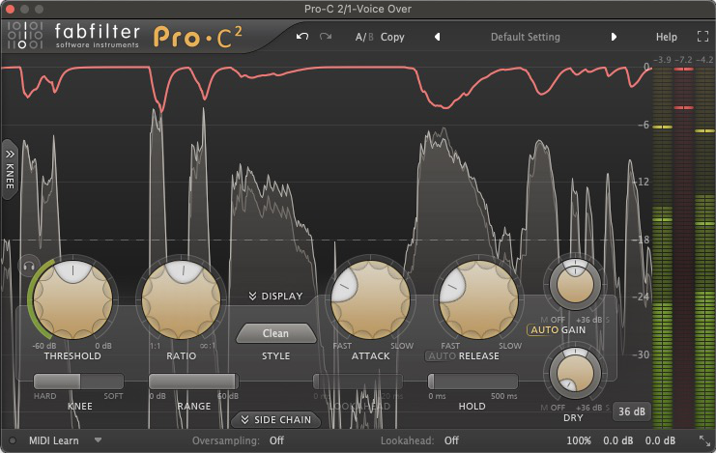The height and width of the screenshot is (453, 716).
Task: Open the Clean style dropdown
Action: [276, 333]
